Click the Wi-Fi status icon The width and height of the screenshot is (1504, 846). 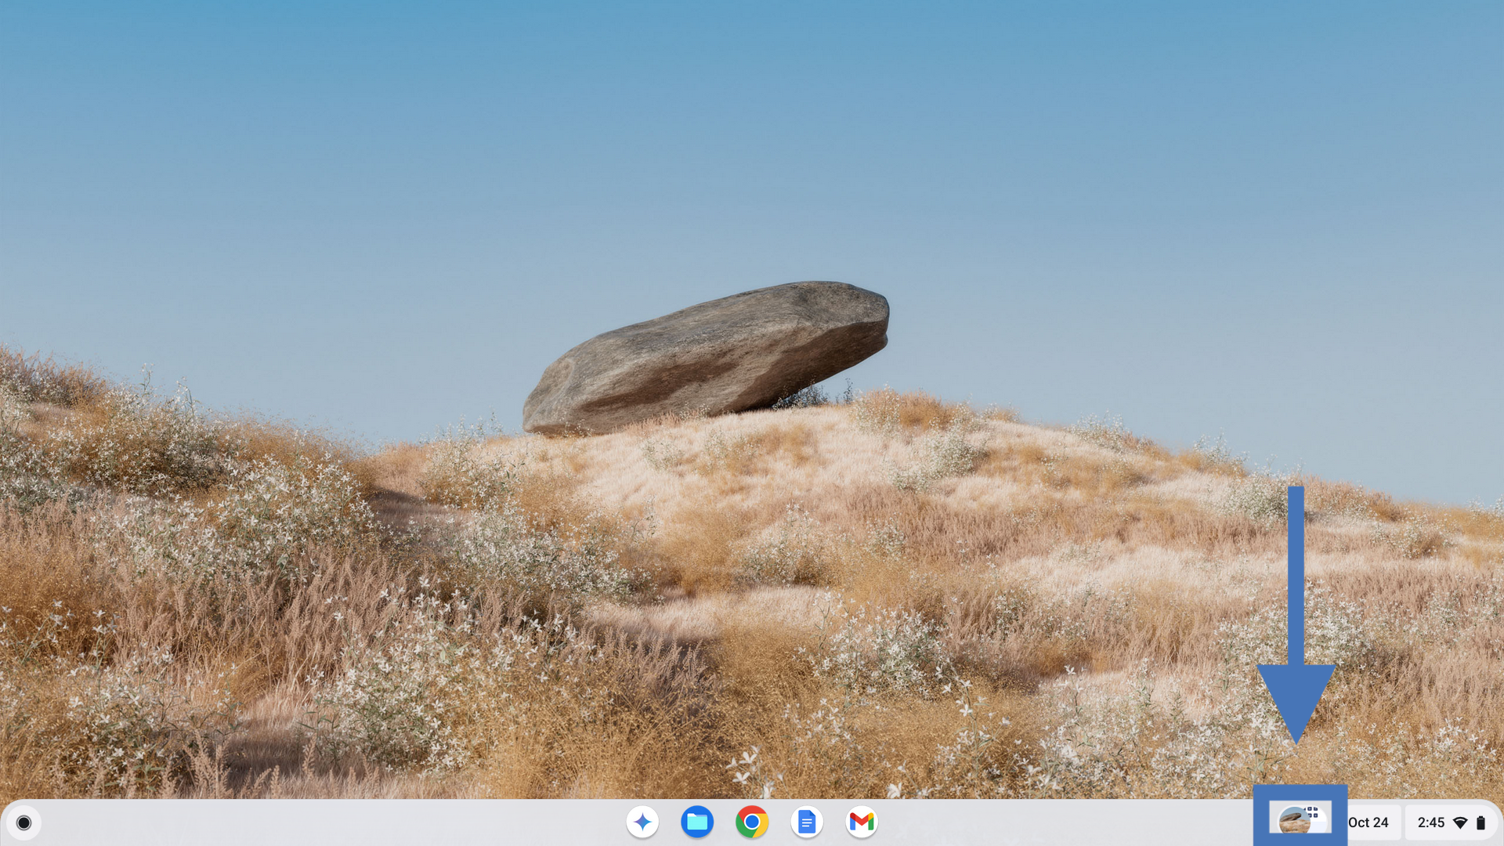click(x=1460, y=822)
